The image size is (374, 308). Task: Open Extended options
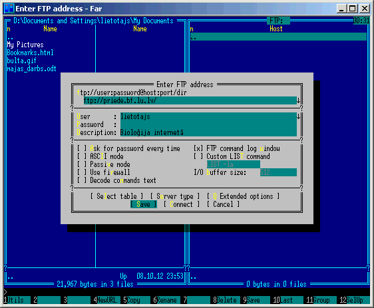243,196
